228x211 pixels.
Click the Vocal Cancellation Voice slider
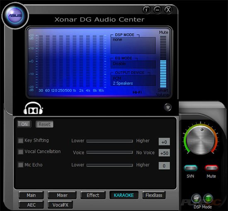click(x=109, y=152)
